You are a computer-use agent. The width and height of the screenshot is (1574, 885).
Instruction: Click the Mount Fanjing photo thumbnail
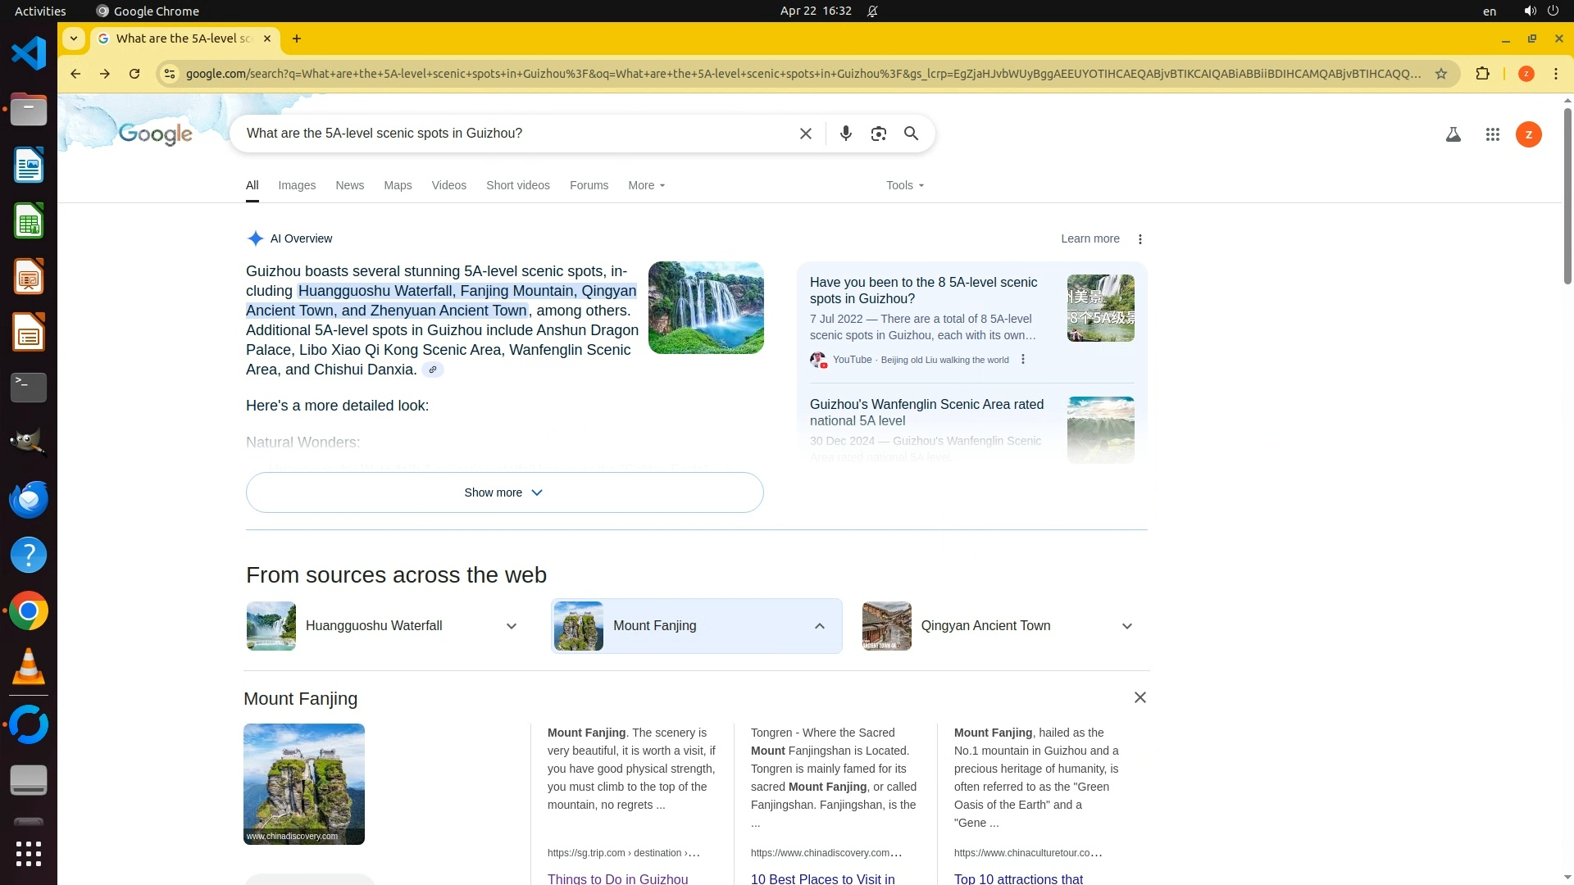click(x=303, y=783)
